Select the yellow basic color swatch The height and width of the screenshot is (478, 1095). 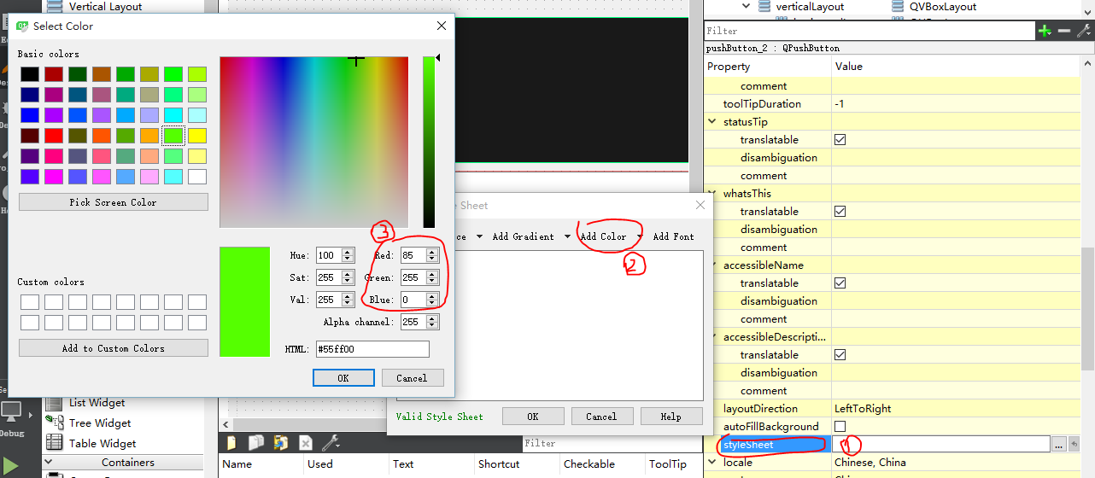tap(197, 136)
